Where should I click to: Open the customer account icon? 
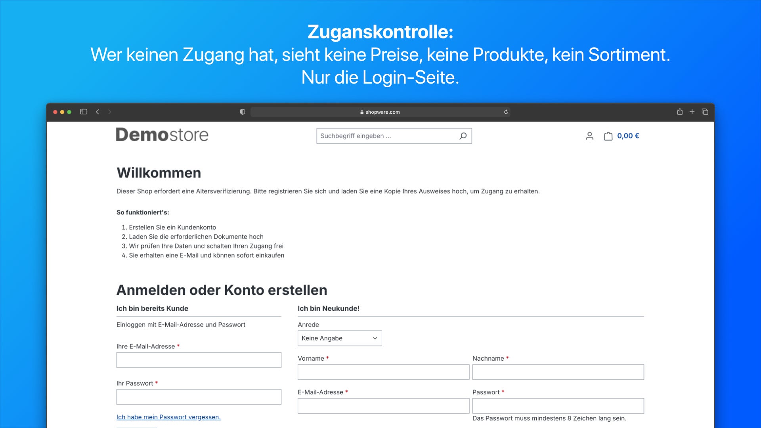(x=589, y=136)
